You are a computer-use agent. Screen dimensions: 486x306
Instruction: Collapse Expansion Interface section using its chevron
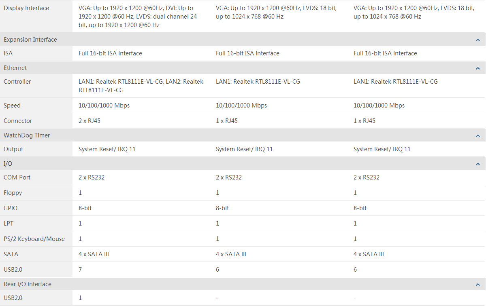point(478,40)
